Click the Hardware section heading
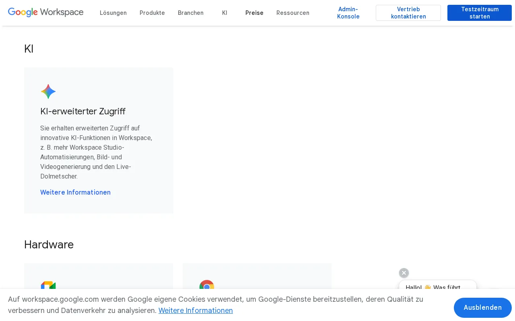 click(x=49, y=244)
